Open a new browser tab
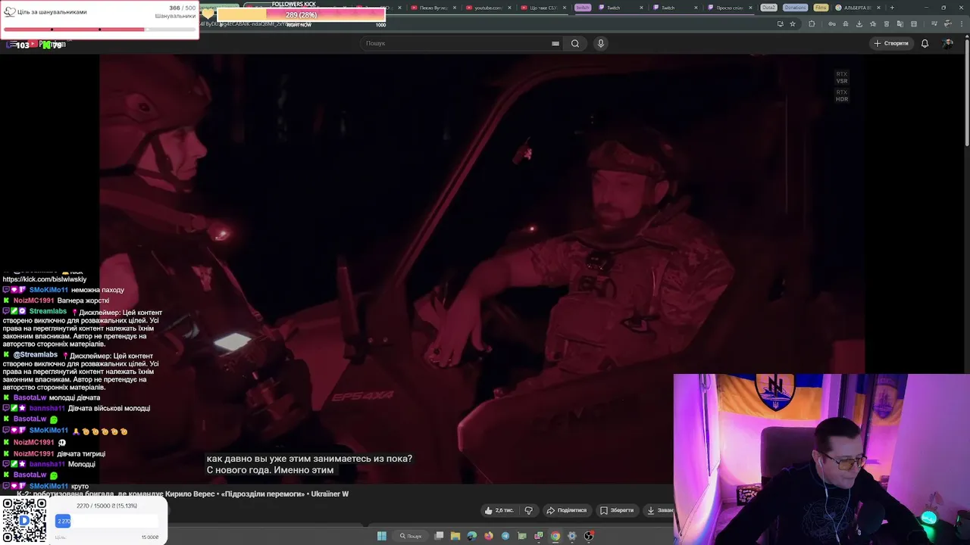This screenshot has width=970, height=545. tap(892, 8)
